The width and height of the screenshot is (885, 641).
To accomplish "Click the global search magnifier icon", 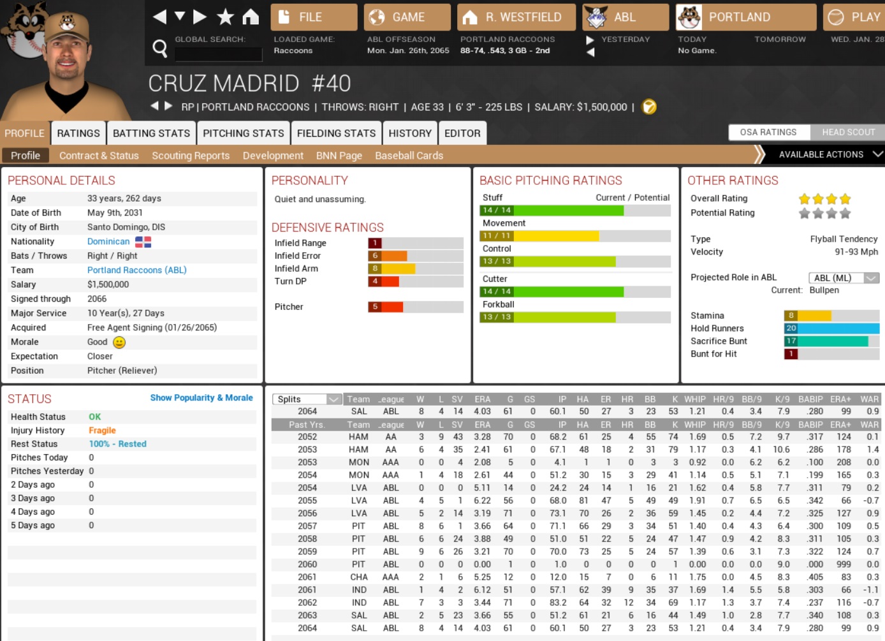I will pos(160,48).
